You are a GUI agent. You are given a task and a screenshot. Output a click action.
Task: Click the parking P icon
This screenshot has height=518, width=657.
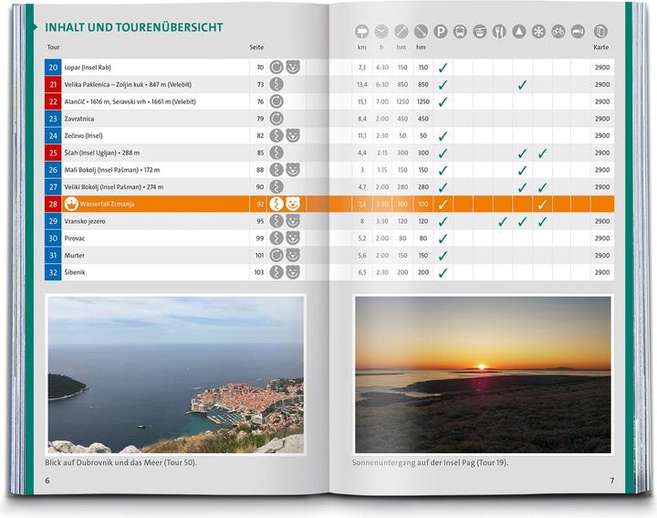[441, 31]
